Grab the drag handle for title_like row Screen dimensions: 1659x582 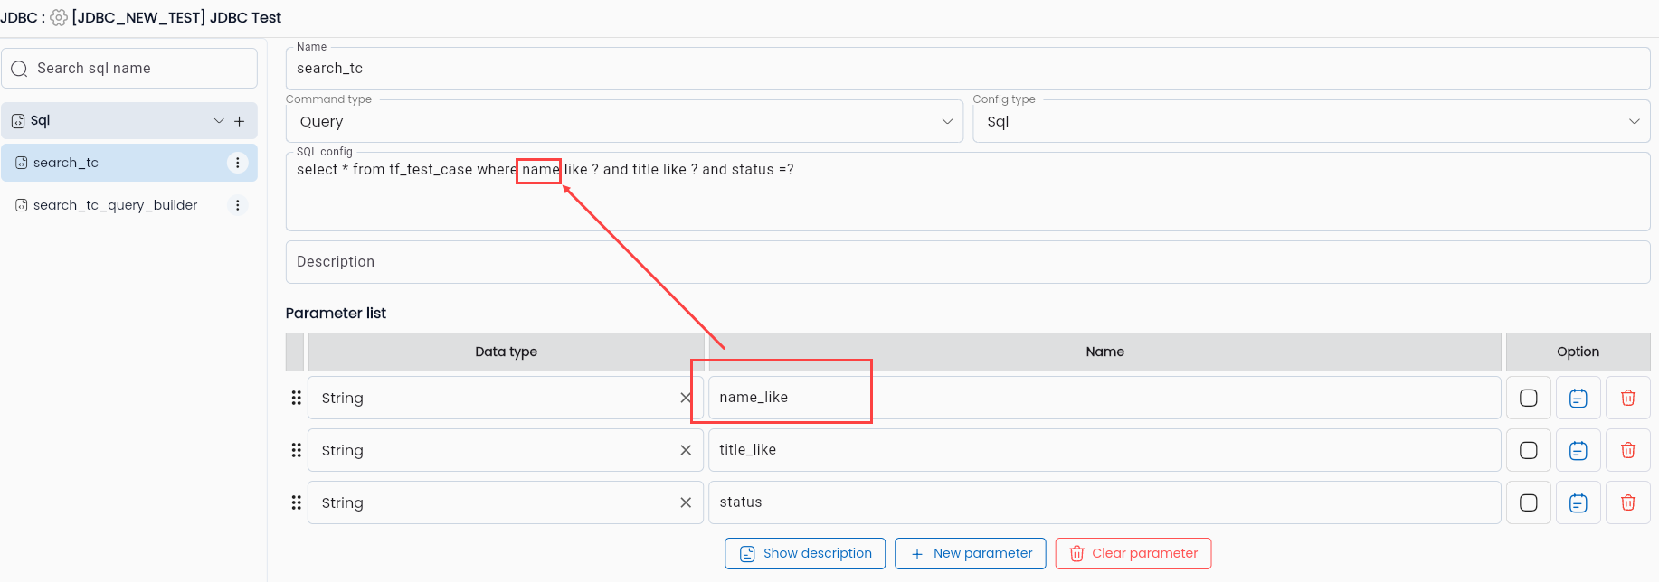(296, 450)
